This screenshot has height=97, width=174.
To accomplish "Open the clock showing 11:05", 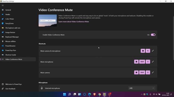I will click(166, 94).
